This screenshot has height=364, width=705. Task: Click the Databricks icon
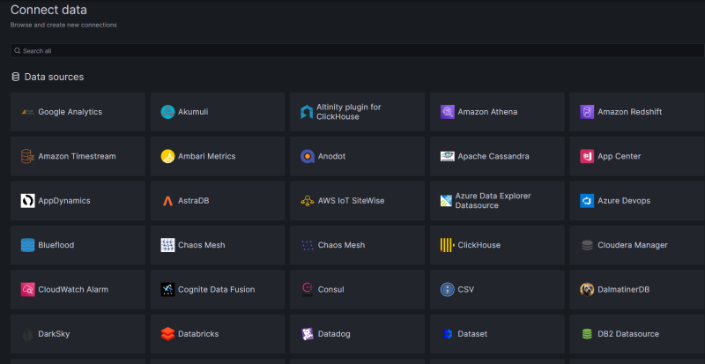click(167, 334)
